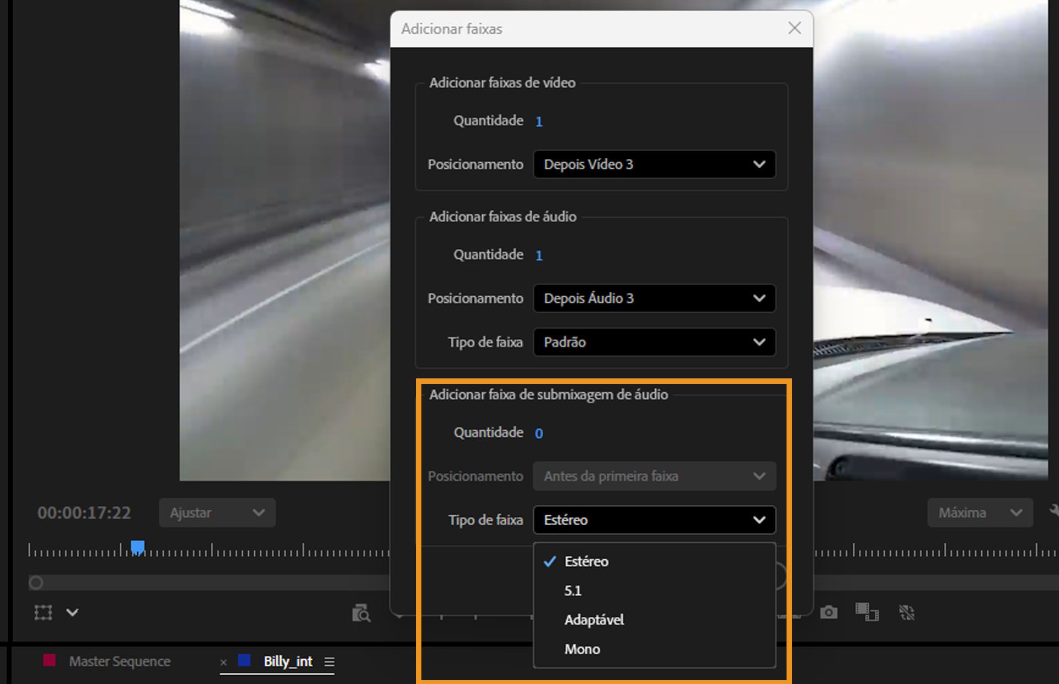
Task: Open the Depois Áudio 3 dropdown
Action: click(654, 298)
